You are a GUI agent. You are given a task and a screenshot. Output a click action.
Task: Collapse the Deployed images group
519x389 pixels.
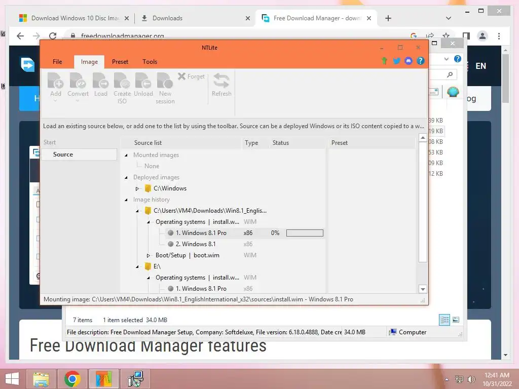pos(126,178)
